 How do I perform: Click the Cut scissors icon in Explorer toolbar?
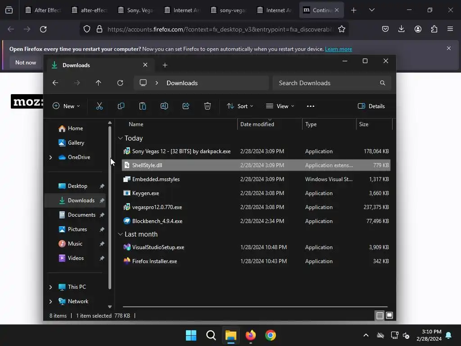[x=99, y=106]
